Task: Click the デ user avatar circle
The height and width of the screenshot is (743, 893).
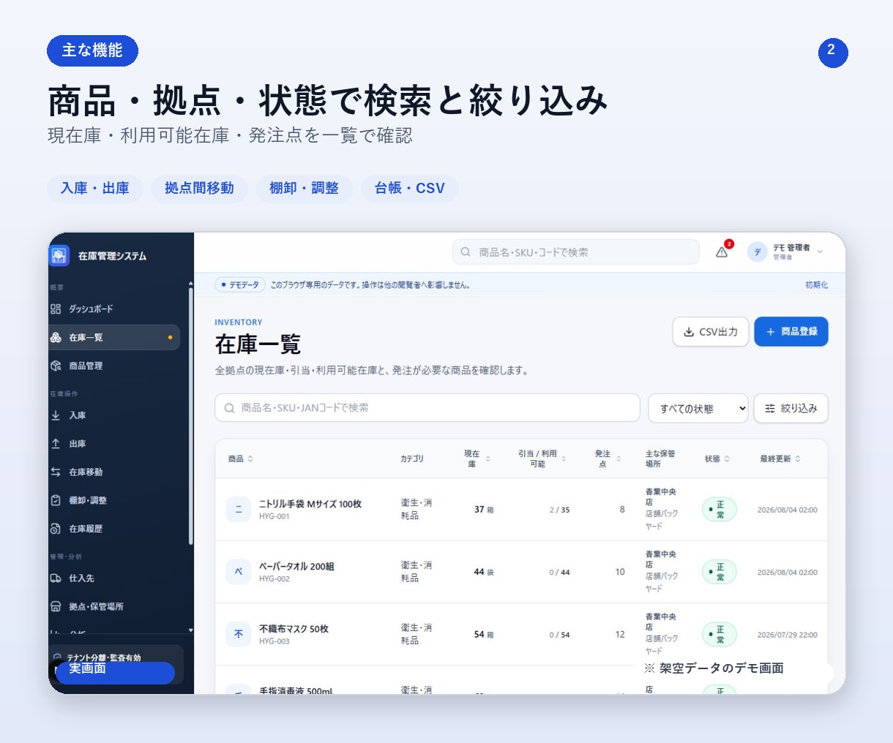Action: [758, 252]
